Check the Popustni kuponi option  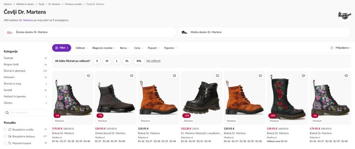pyautogui.click(x=5, y=143)
